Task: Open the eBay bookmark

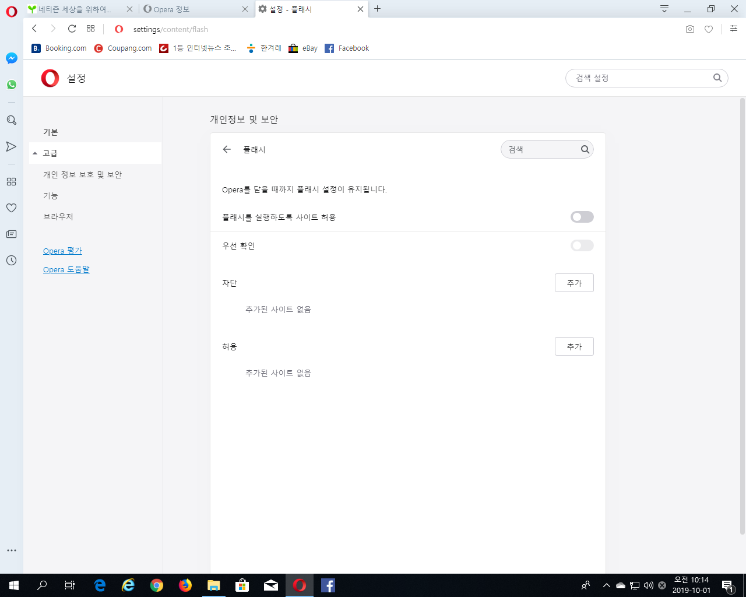Action: click(303, 48)
